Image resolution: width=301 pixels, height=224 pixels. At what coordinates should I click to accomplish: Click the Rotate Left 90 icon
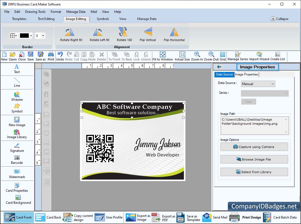pos(98,32)
